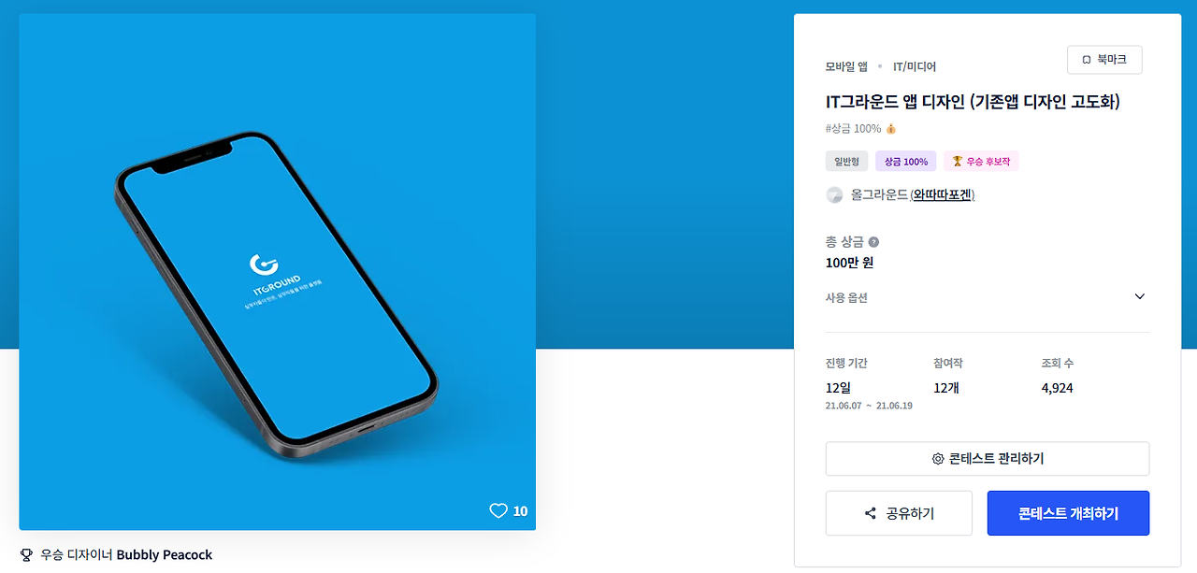Click the bookmark icon in 북마크 button

click(x=1087, y=59)
